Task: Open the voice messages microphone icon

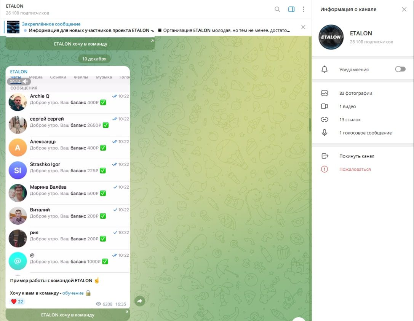Action: [324, 133]
